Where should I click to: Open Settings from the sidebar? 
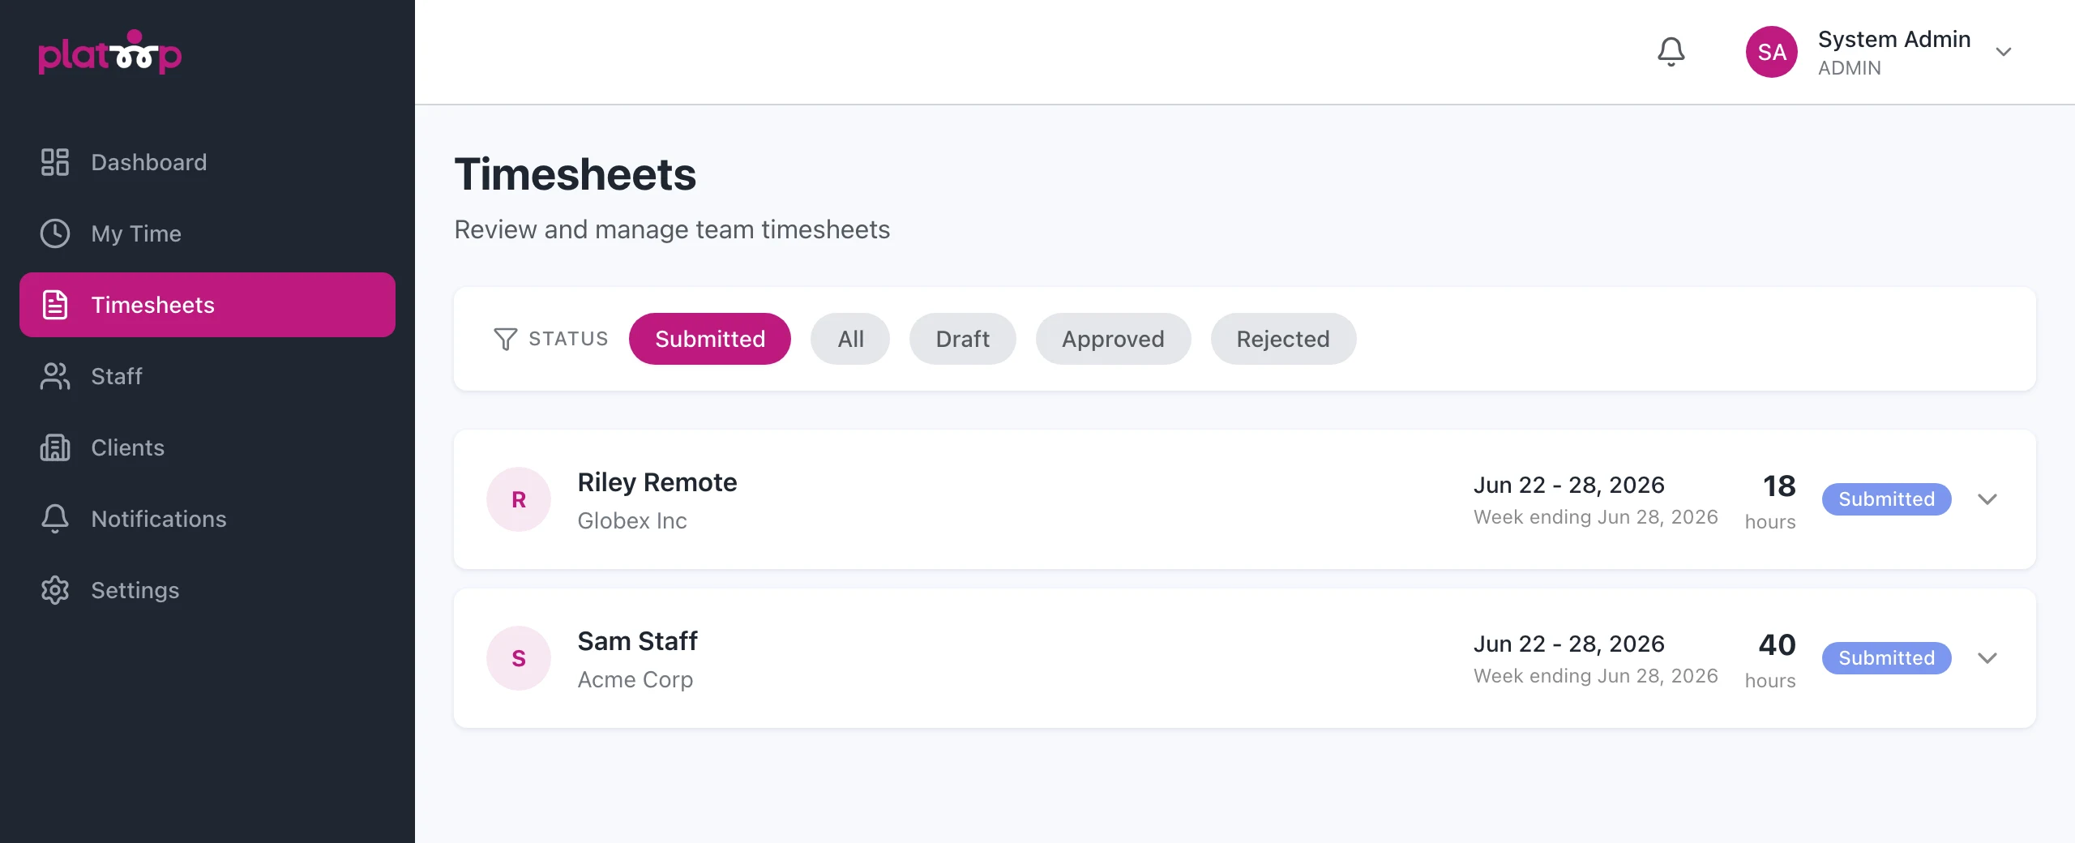207,590
